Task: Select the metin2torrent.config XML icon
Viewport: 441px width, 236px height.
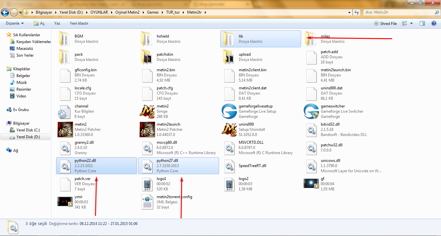Action: (147, 202)
